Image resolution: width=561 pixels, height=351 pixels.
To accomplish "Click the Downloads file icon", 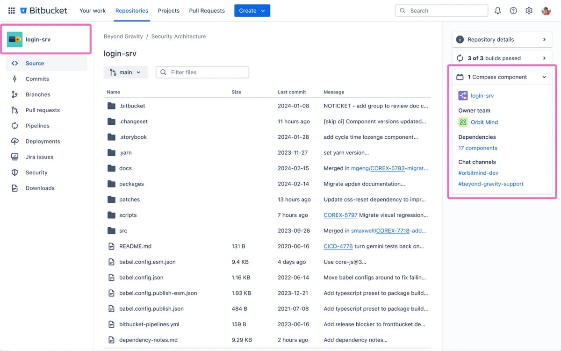I will tap(14, 188).
